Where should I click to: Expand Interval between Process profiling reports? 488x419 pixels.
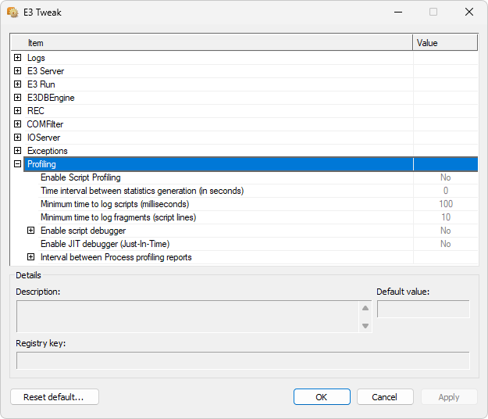click(x=30, y=257)
